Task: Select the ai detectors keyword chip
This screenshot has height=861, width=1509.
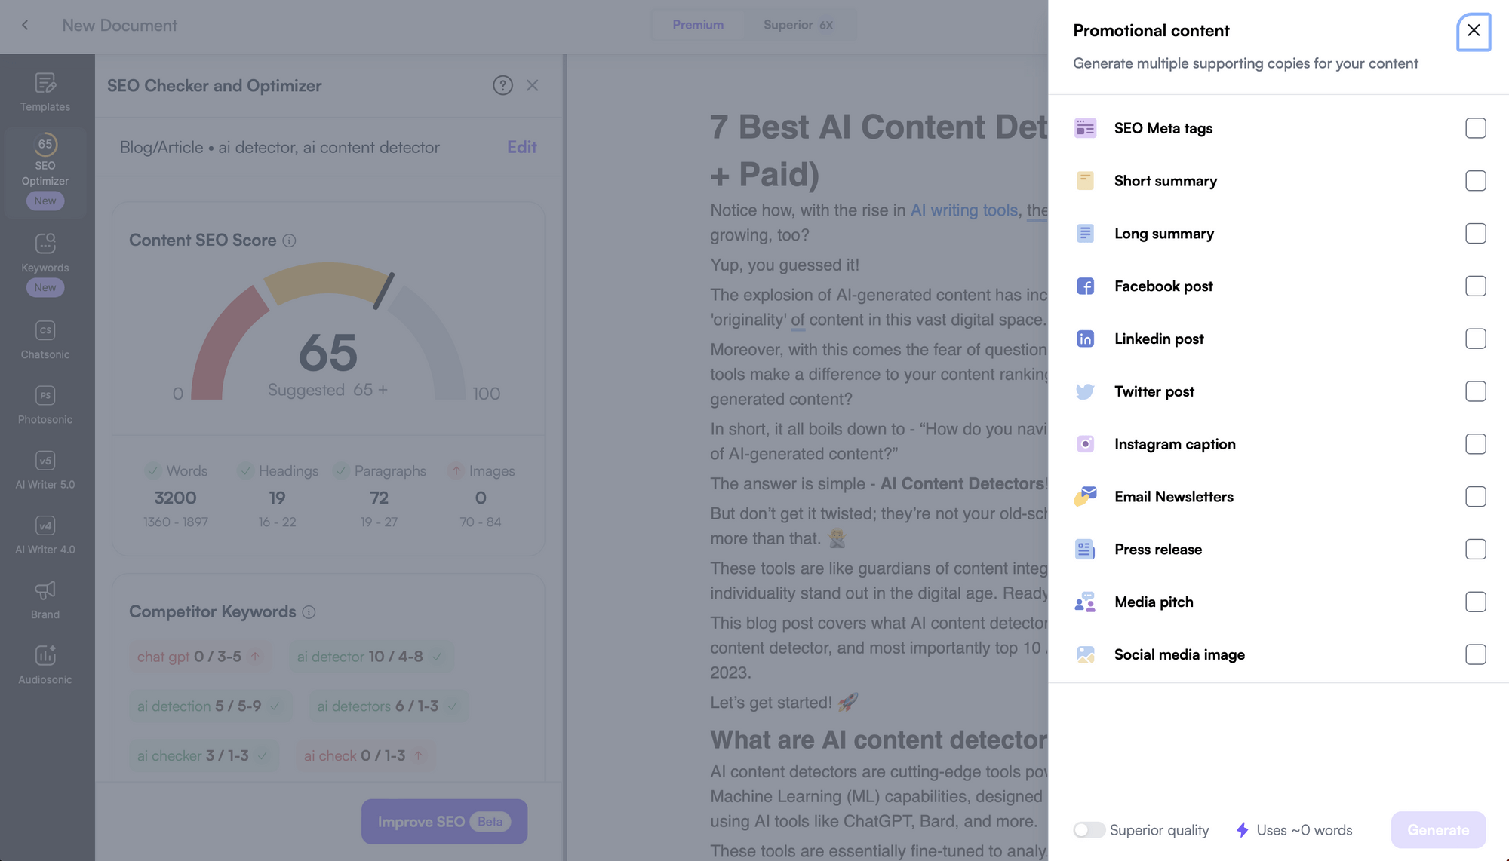Action: pos(388,706)
